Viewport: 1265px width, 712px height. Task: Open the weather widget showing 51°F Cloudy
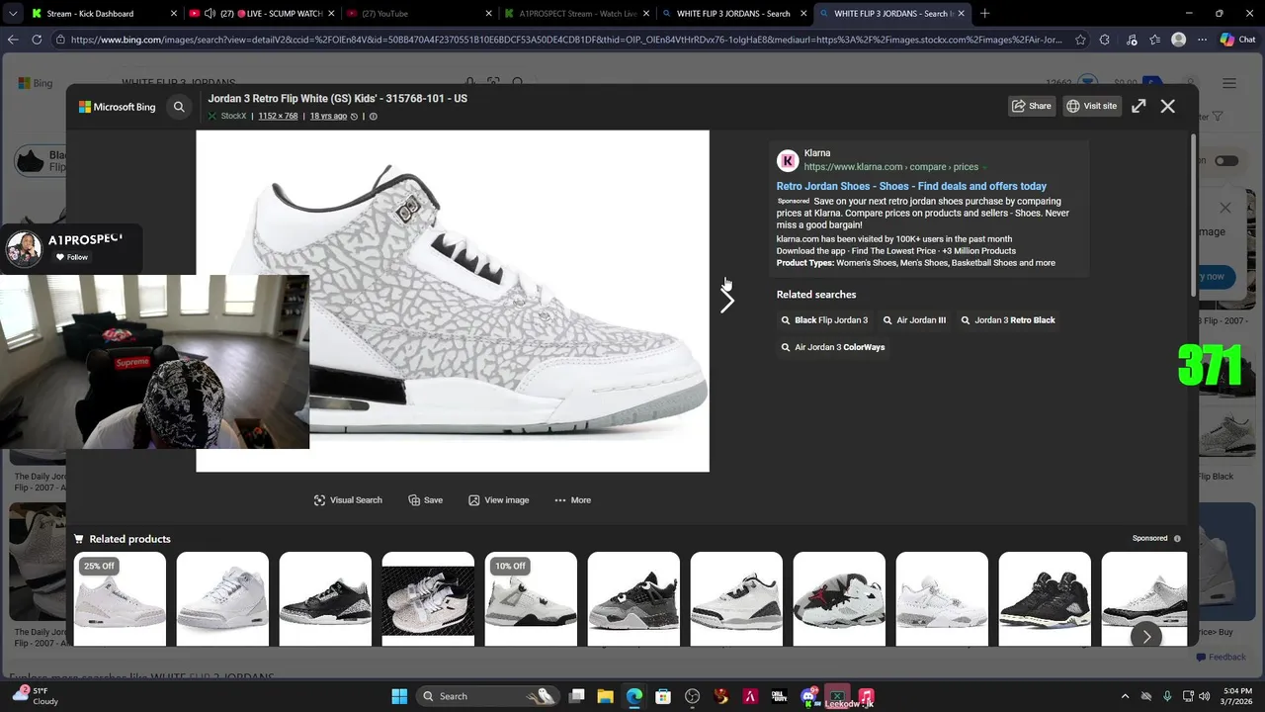[x=34, y=696]
